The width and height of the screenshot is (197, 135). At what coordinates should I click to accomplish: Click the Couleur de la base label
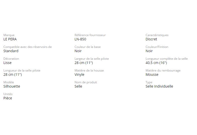[x=87, y=47]
